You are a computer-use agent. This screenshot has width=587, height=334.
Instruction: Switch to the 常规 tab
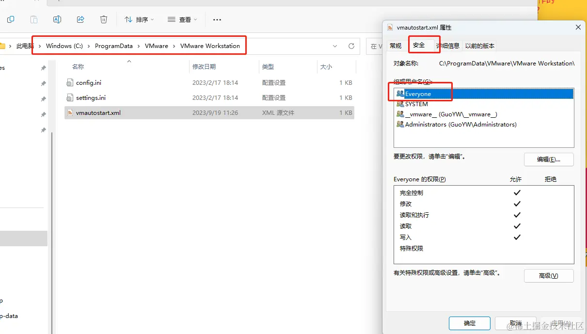click(396, 46)
